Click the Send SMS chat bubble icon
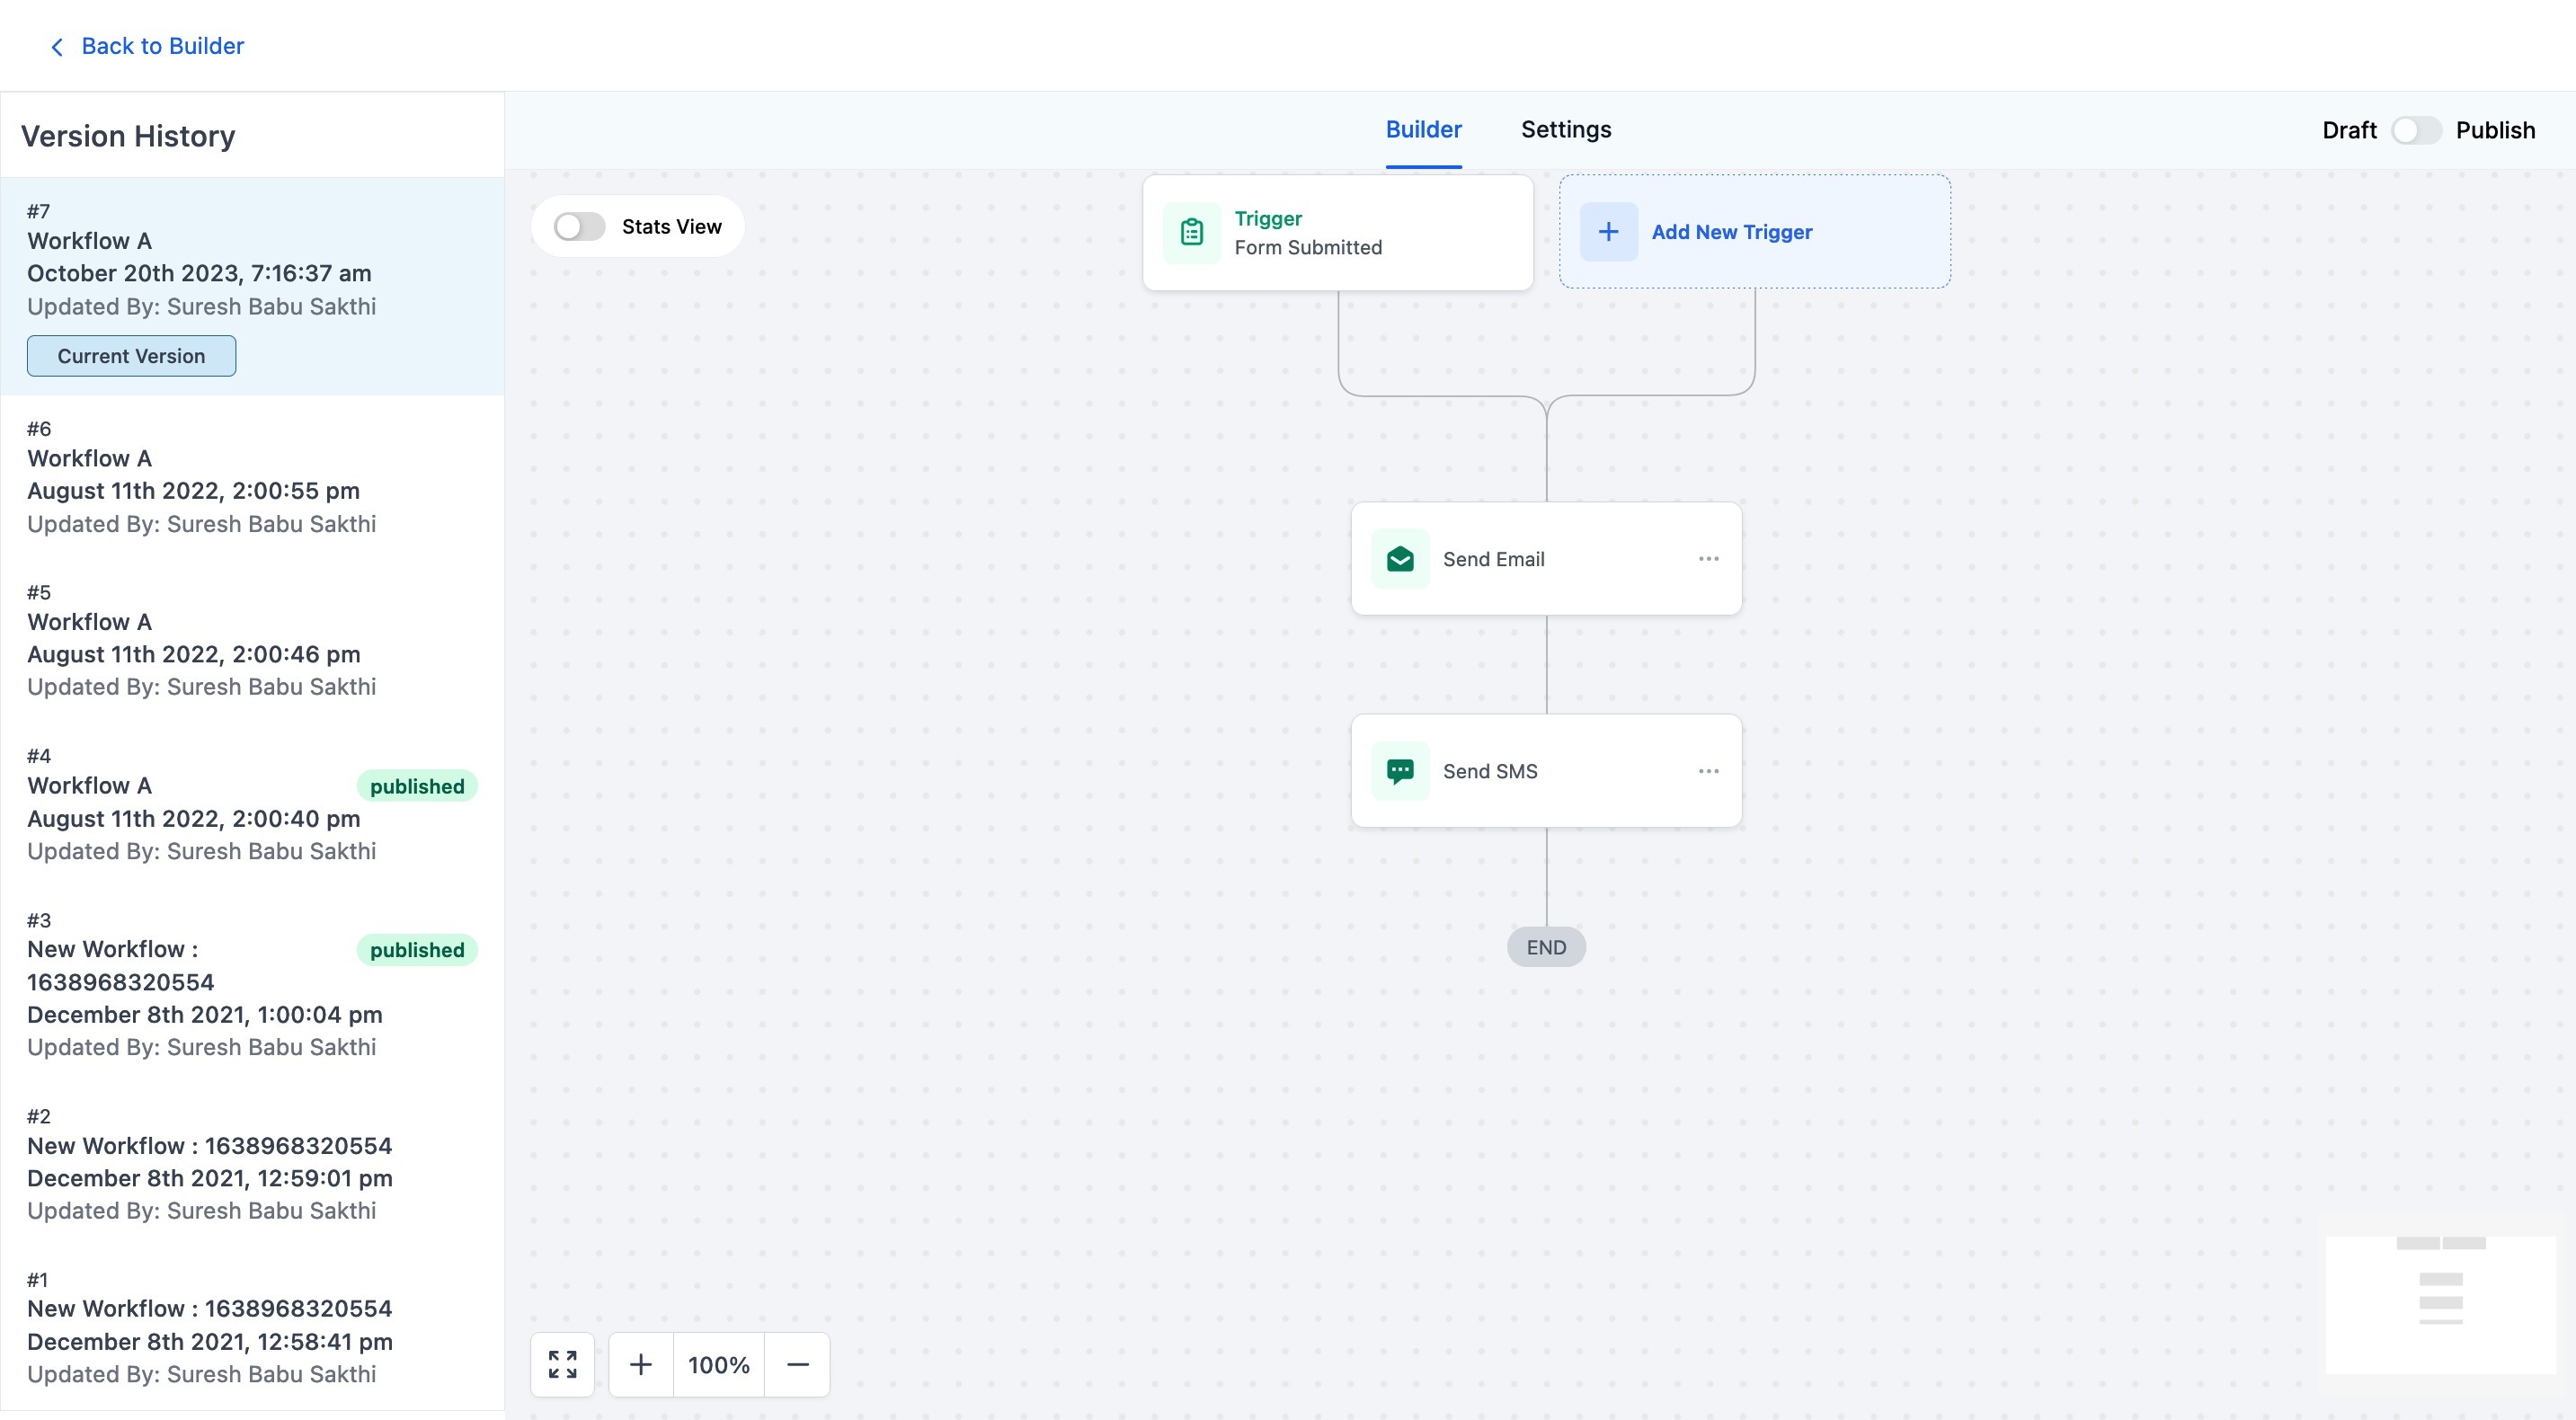This screenshot has height=1420, width=2576. [1400, 771]
